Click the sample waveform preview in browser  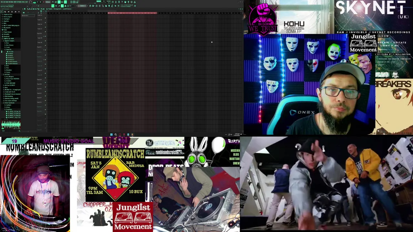coord(11,124)
